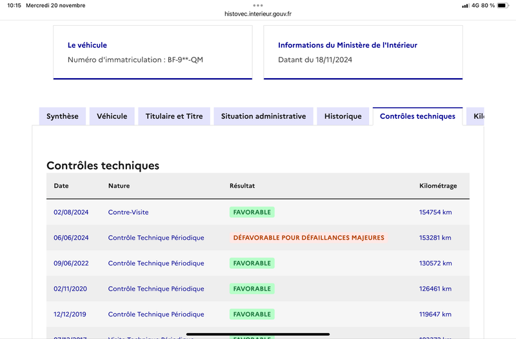Click the Date column header
Screen dimensions: 516x339
[x=61, y=186]
